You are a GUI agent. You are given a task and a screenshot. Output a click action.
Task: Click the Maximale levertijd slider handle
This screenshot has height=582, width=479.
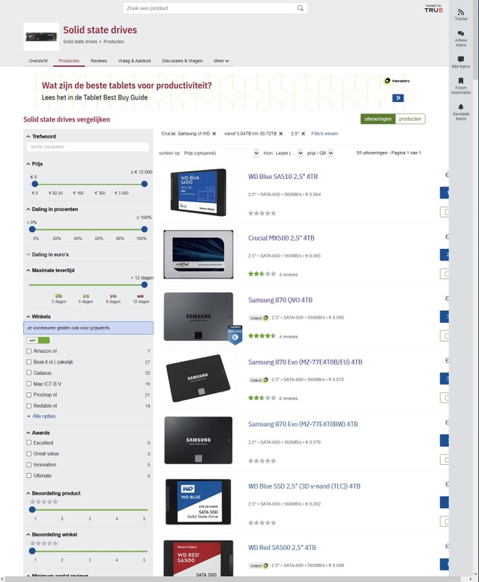point(144,284)
